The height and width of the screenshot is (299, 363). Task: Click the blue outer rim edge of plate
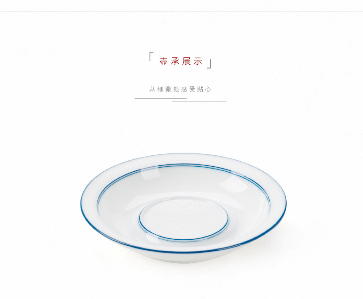(x=183, y=251)
